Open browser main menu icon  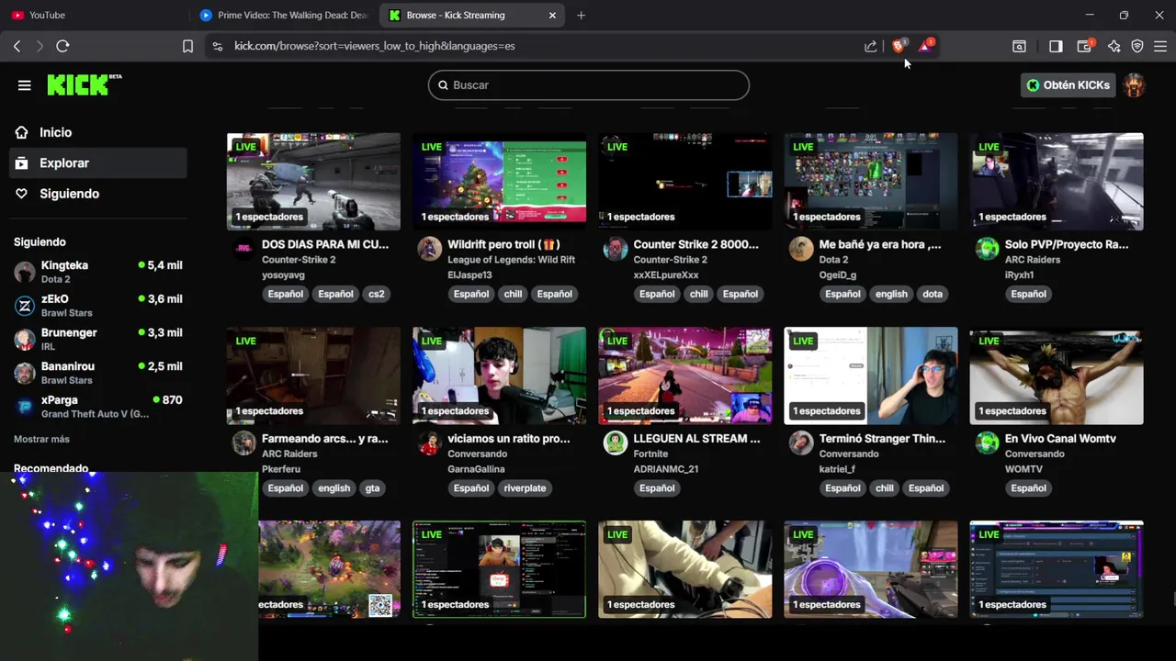point(1159,46)
